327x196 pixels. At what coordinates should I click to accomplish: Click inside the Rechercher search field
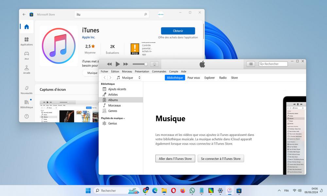click(x=275, y=64)
